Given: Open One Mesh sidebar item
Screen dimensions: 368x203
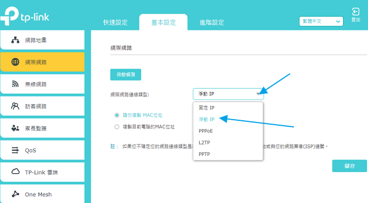Looking at the screenshot, I should click(x=42, y=194).
